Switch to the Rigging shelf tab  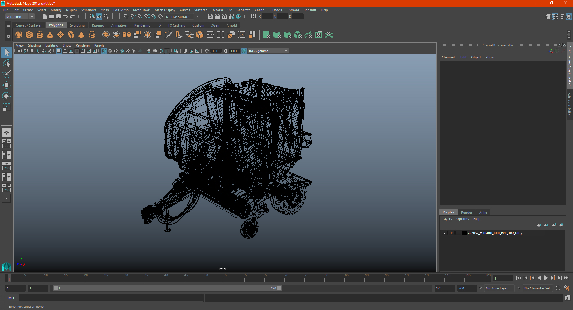coord(98,25)
